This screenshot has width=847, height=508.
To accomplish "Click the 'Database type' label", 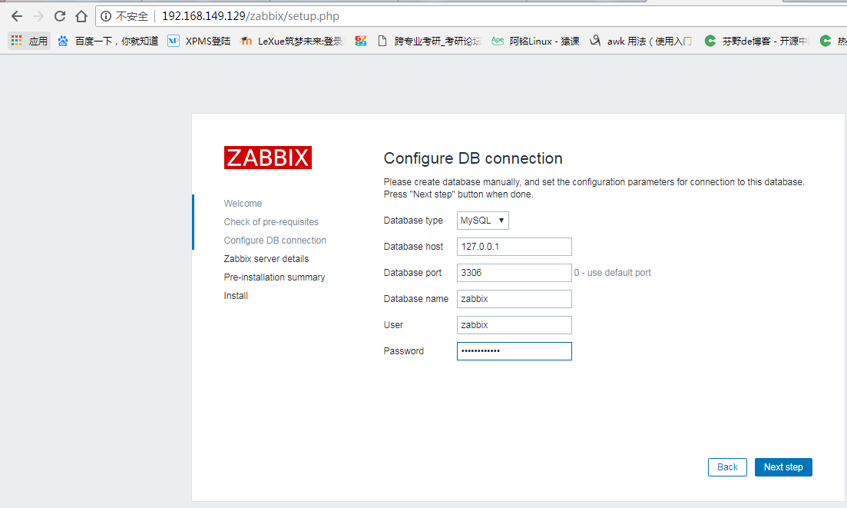I will [x=413, y=221].
